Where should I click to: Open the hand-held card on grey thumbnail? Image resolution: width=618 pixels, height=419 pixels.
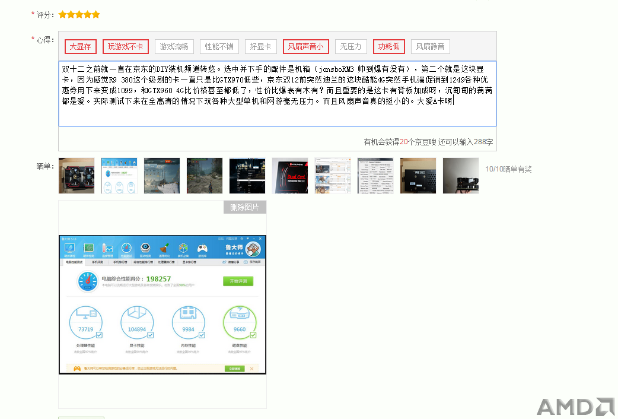[x=461, y=176]
